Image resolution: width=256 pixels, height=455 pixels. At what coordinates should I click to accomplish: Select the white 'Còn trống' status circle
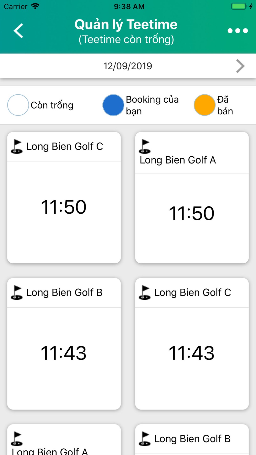[18, 105]
